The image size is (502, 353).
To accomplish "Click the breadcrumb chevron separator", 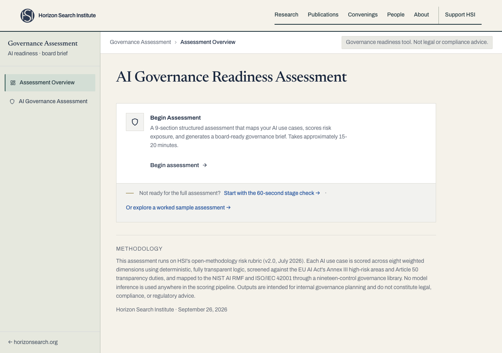I will coord(176,42).
